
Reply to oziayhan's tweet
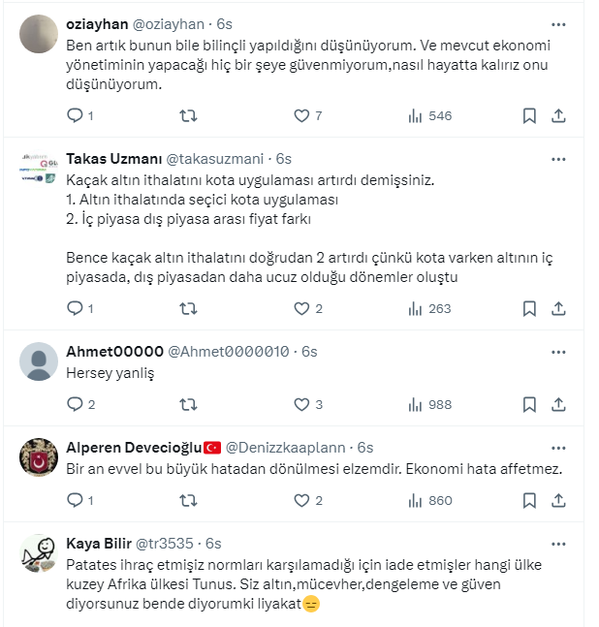tap(75, 116)
